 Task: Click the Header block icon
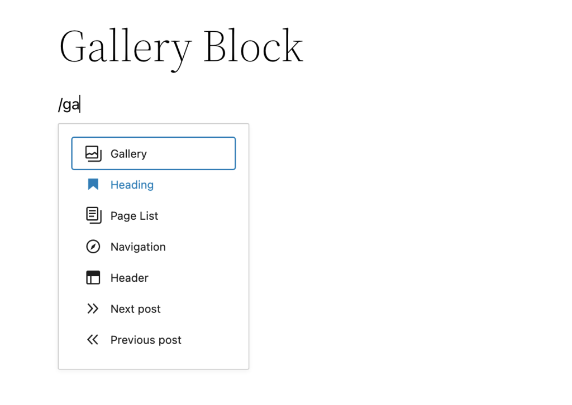(93, 278)
